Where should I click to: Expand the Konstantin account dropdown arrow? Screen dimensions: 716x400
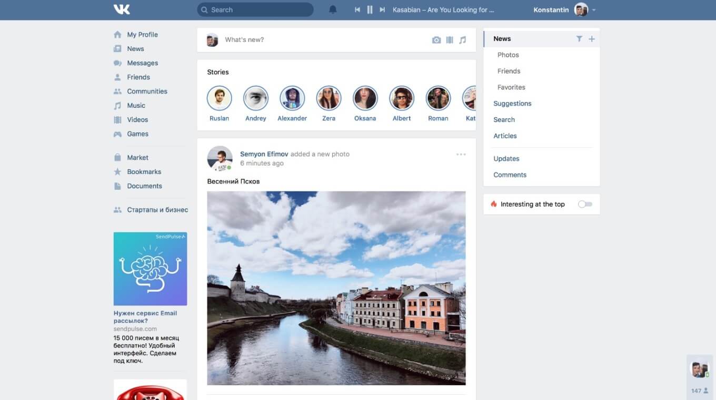pyautogui.click(x=594, y=10)
